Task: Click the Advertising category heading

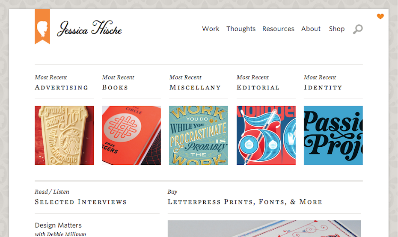Action: coord(61,87)
